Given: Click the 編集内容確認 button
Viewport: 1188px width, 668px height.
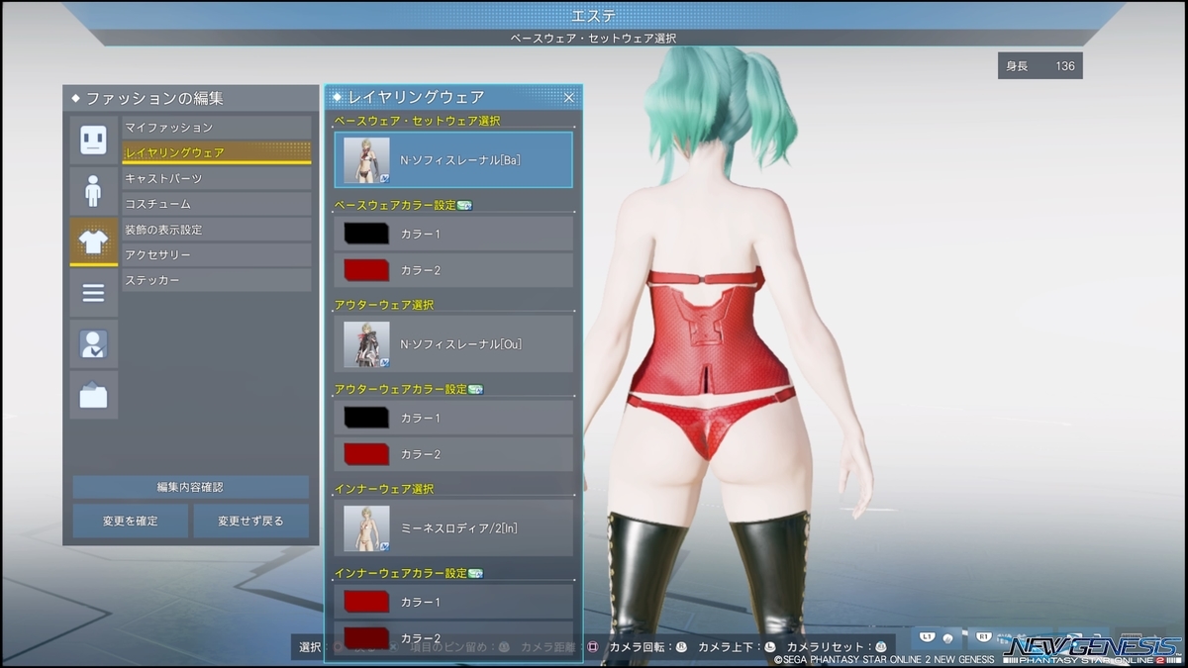Looking at the screenshot, I should 190,487.
